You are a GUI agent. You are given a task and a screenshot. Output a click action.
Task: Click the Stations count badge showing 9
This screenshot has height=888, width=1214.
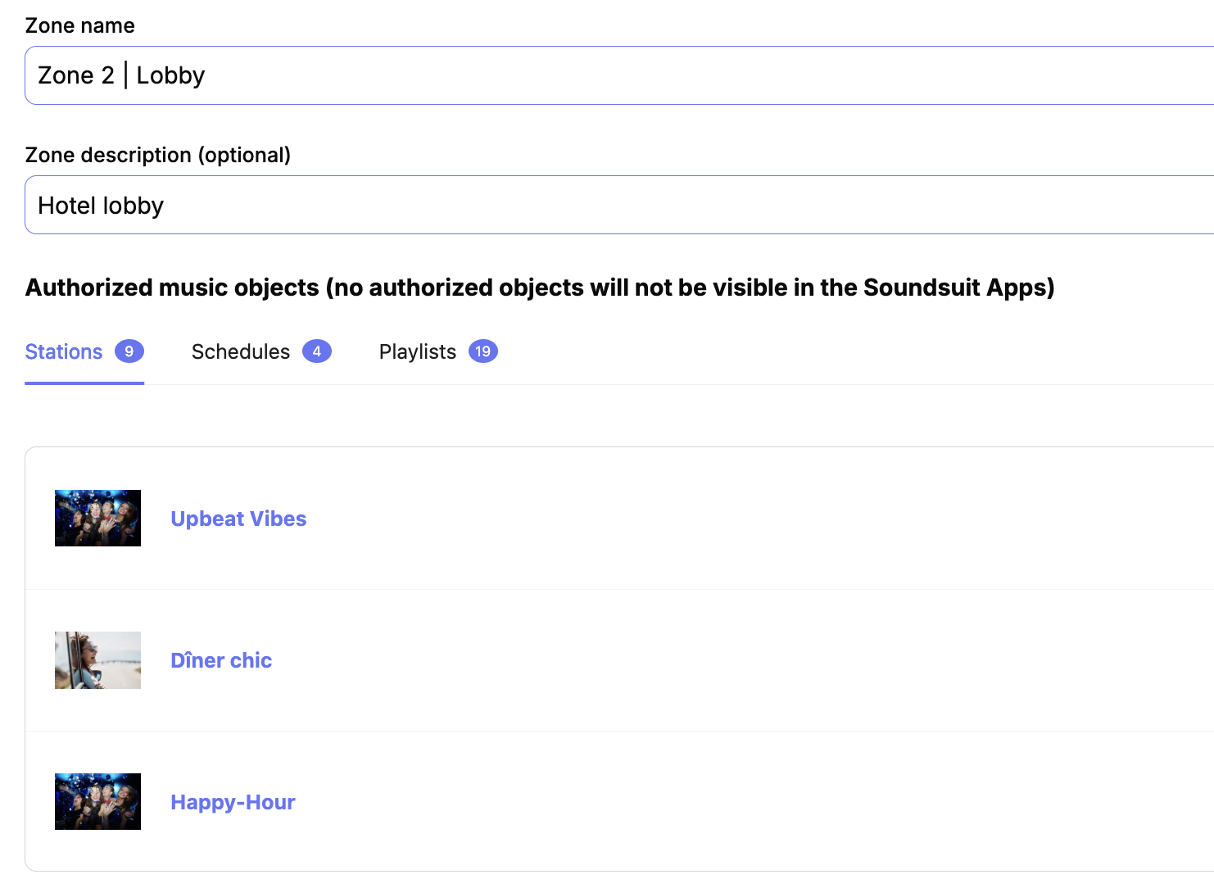pos(129,351)
